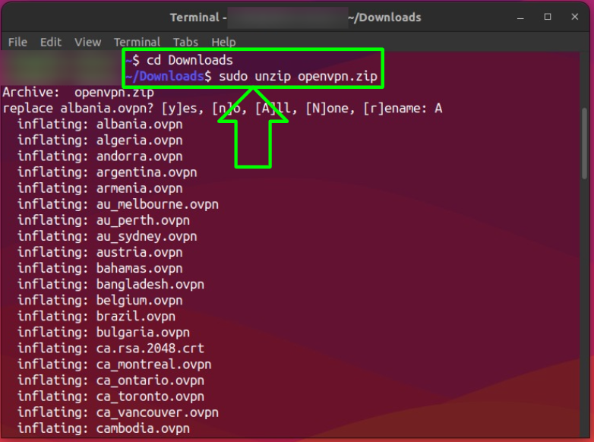594x442 pixels.
Task: Click the 'inflating: armenia.ovpn' line
Action: click(x=100, y=188)
